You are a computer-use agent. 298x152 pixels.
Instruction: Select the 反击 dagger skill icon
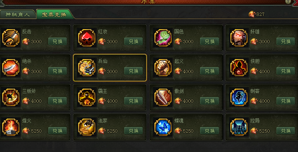[11, 38]
